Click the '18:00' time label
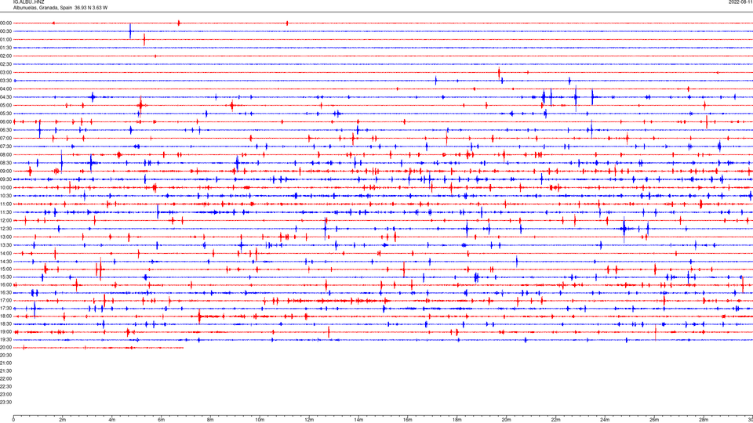This screenshot has height=423, width=753. pos(6,316)
